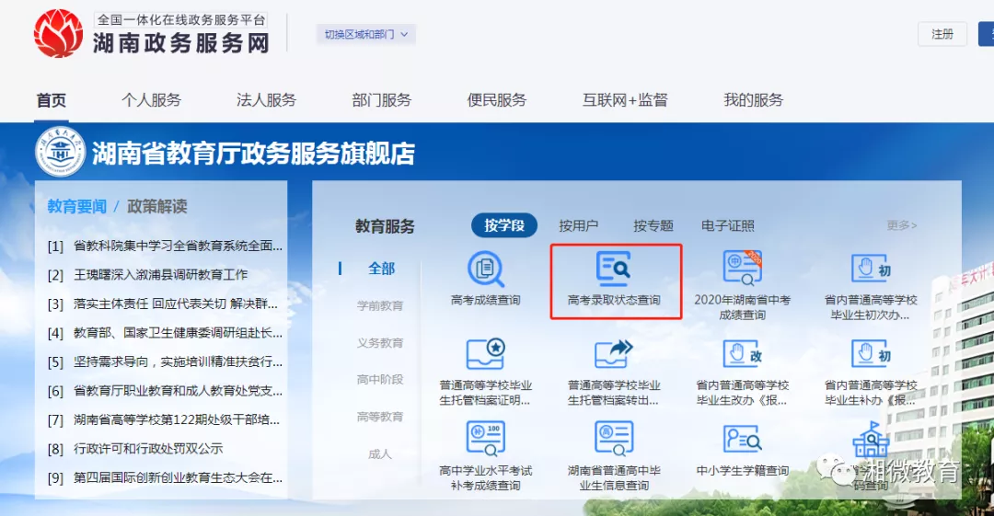Open 普通高等学校毕业生托管档案证明 icon
The width and height of the screenshot is (994, 516).
click(486, 354)
